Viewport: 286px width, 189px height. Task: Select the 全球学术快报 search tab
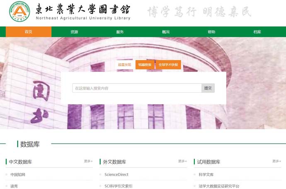(168, 65)
